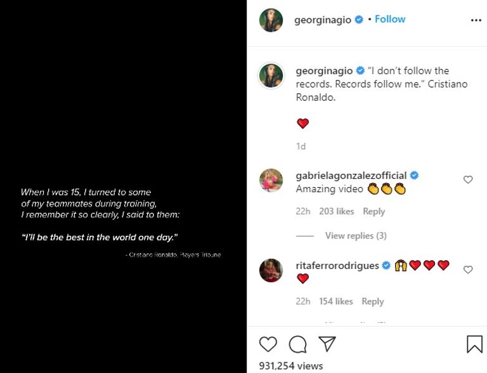Viewport: 487px width, 373px height.
Task: Open the three-dot more options menu
Action: pyautogui.click(x=476, y=20)
